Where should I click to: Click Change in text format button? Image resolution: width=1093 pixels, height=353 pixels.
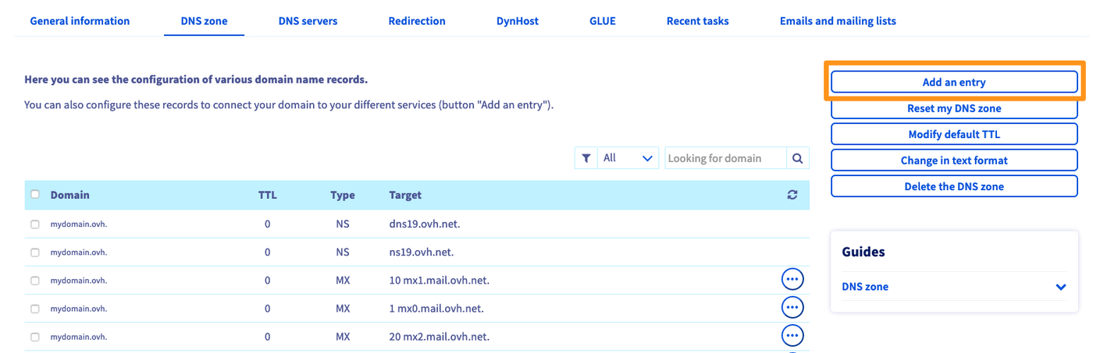point(953,161)
